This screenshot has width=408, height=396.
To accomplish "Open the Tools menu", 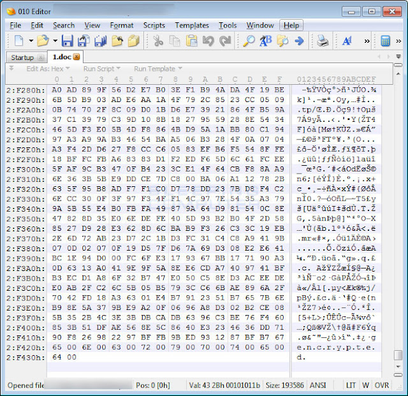I will tap(228, 26).
